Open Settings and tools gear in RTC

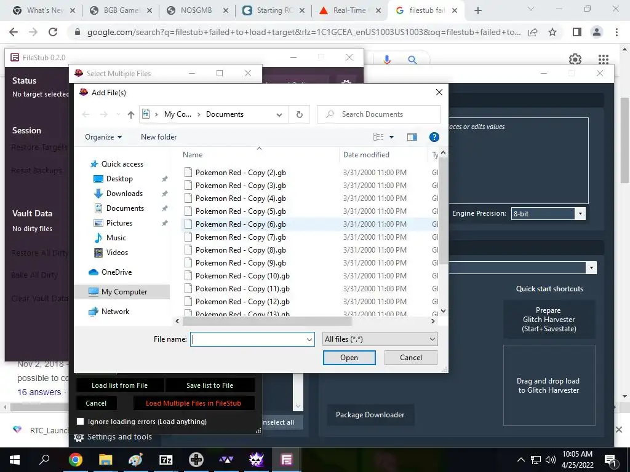pos(79,437)
